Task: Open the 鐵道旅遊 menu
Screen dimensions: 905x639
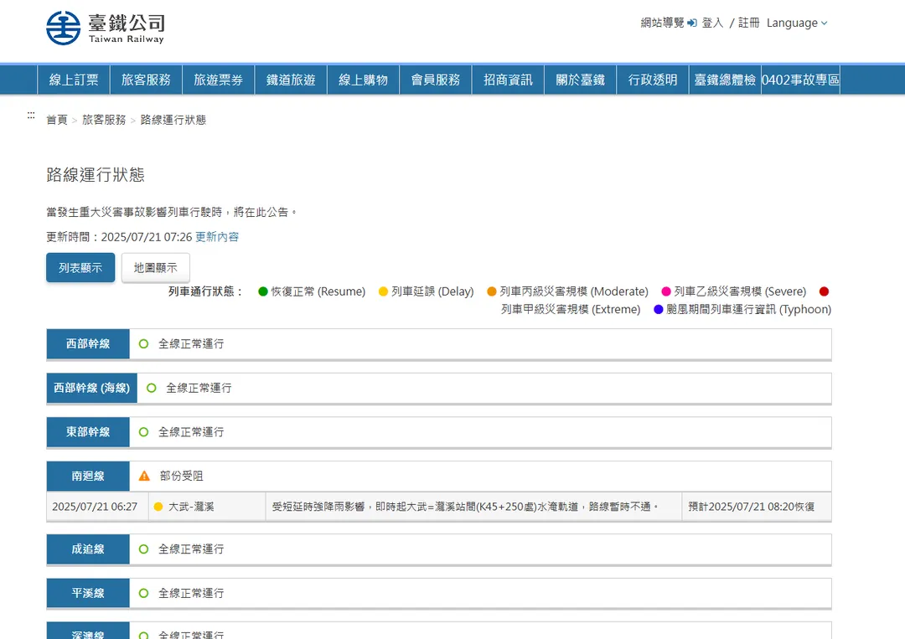Action: click(291, 80)
